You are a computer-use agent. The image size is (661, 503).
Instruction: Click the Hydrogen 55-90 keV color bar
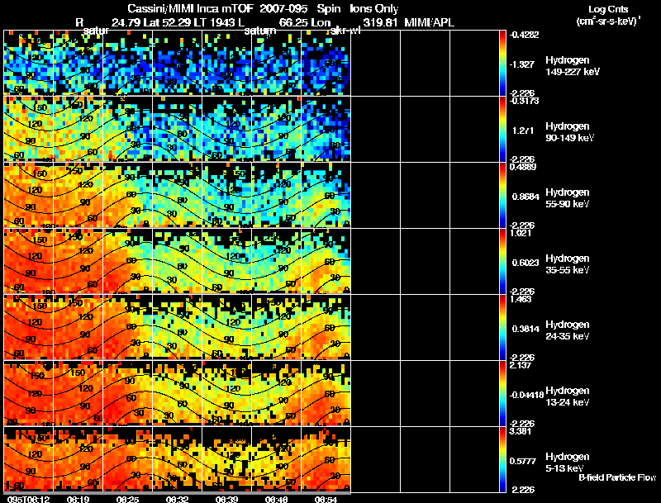(502, 195)
